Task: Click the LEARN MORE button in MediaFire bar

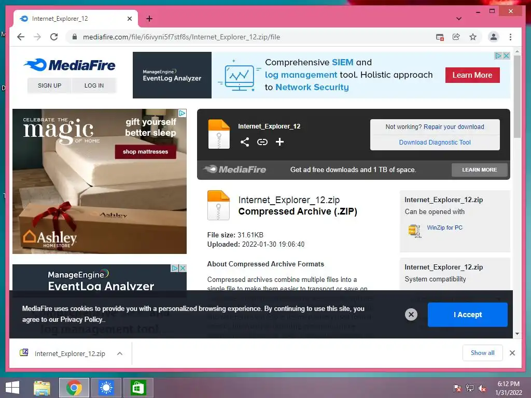Action: [479, 170]
